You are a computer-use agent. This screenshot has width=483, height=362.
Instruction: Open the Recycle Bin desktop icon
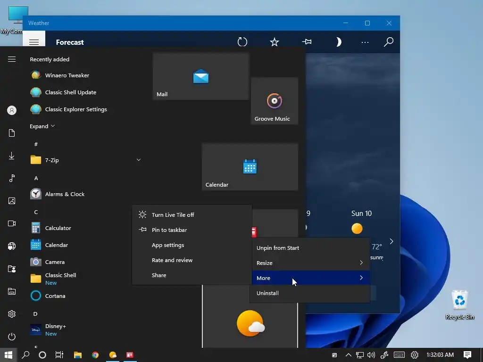[x=459, y=305]
